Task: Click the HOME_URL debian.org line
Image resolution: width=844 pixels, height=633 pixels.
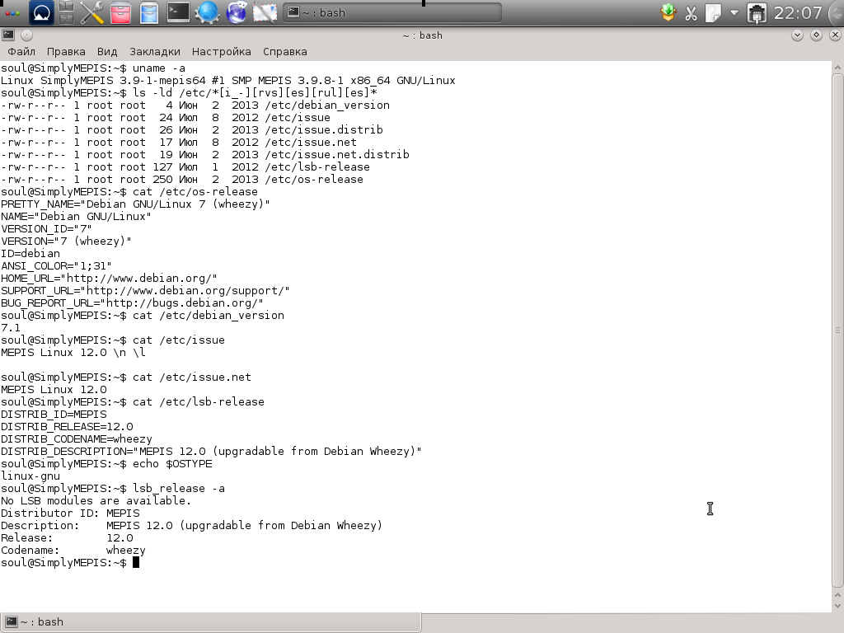Action: (109, 279)
